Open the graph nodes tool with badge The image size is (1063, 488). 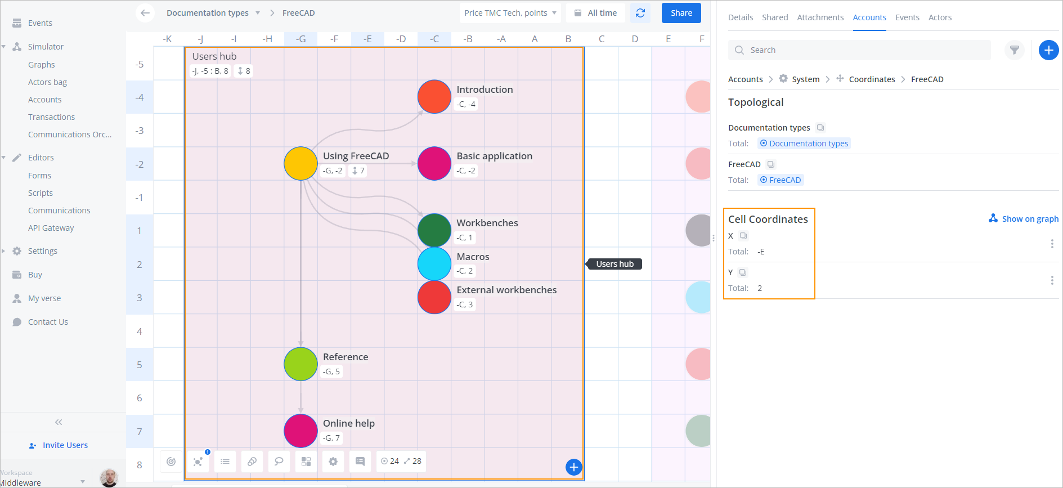click(x=198, y=462)
